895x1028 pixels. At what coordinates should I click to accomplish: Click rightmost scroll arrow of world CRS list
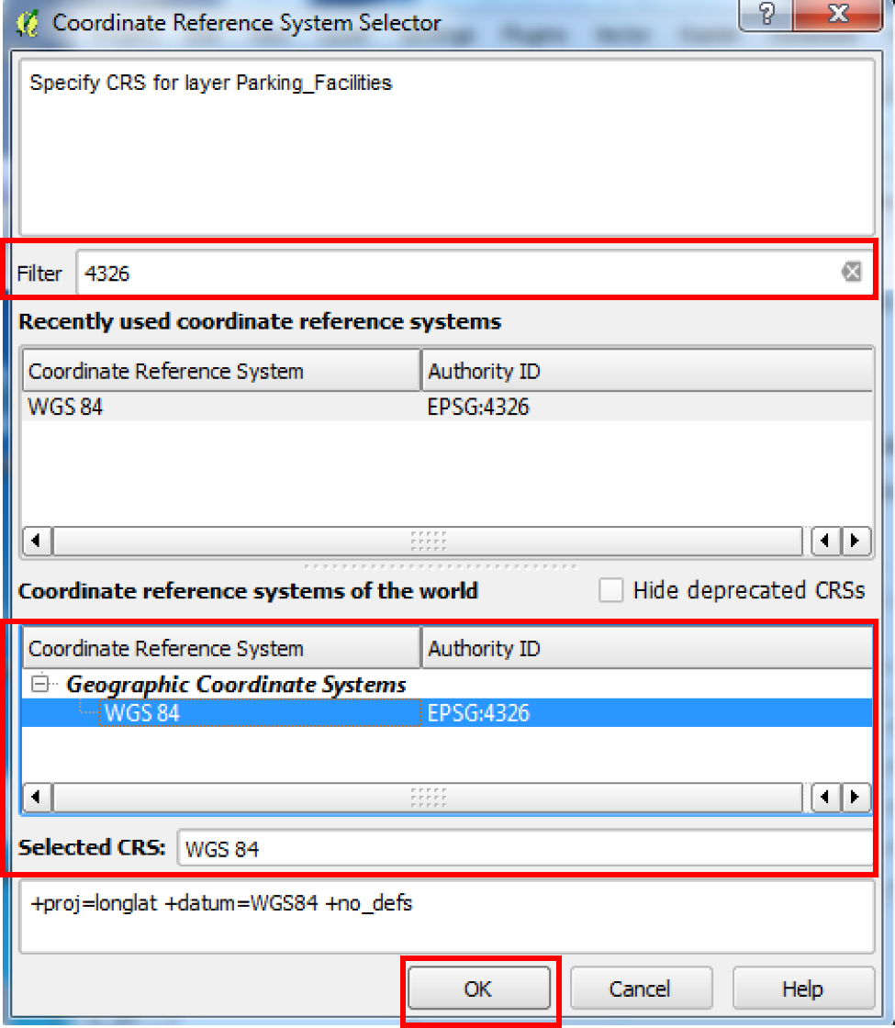tap(856, 796)
